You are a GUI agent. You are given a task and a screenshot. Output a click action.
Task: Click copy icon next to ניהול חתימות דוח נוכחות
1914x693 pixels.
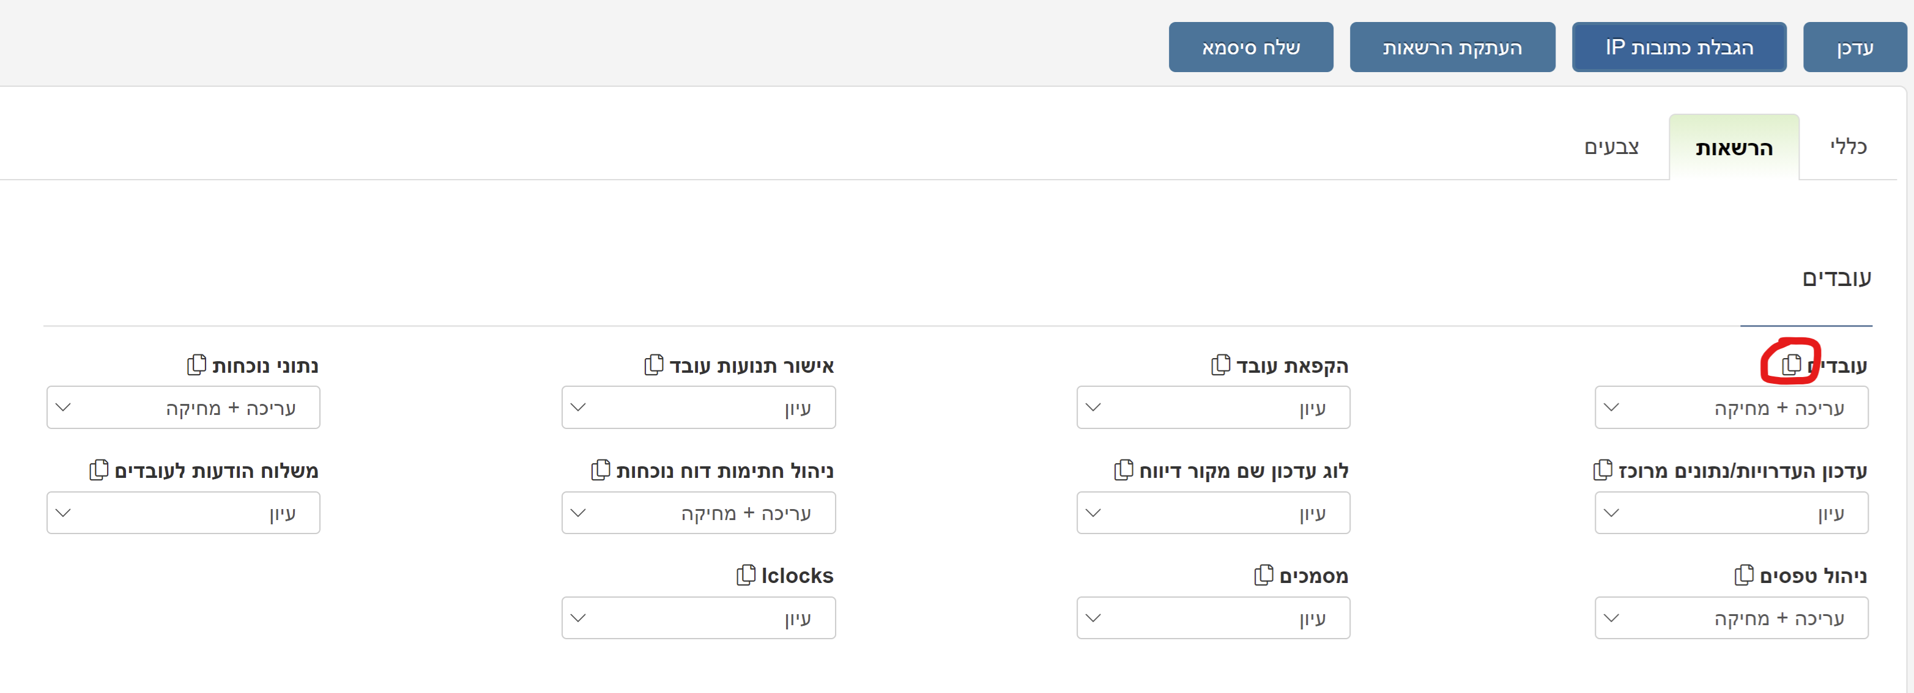pyautogui.click(x=600, y=470)
